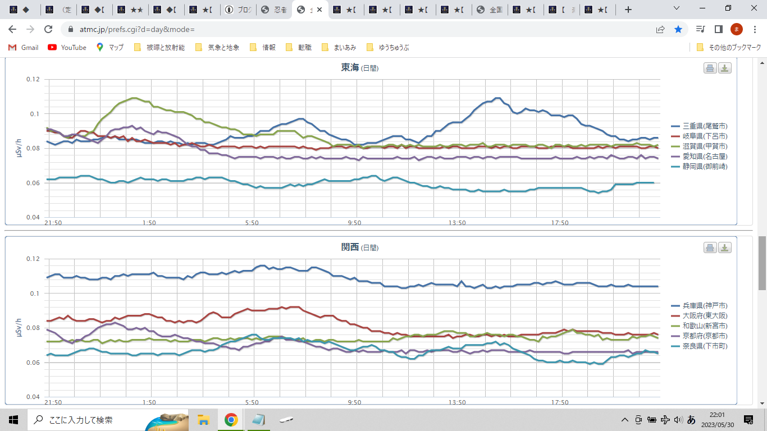
Task: Download the 東海 chart image
Action: pyautogui.click(x=725, y=68)
